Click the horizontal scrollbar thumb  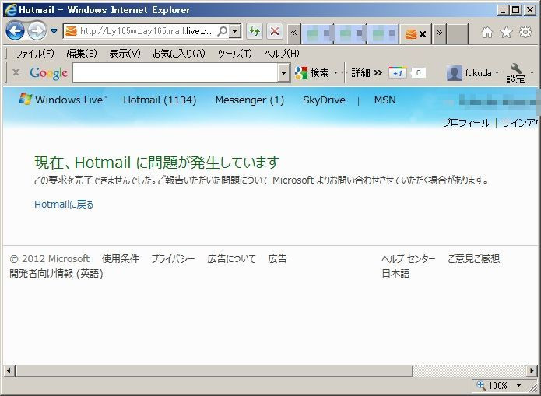pyautogui.click(x=214, y=371)
